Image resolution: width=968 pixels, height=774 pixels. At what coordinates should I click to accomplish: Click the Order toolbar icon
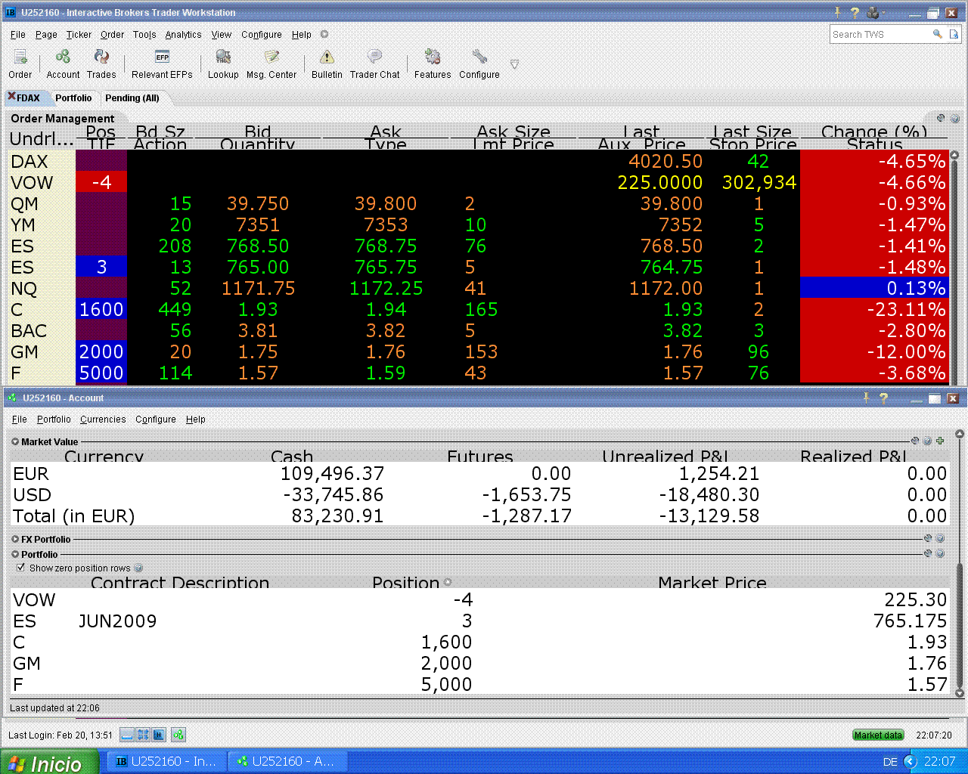(x=20, y=57)
